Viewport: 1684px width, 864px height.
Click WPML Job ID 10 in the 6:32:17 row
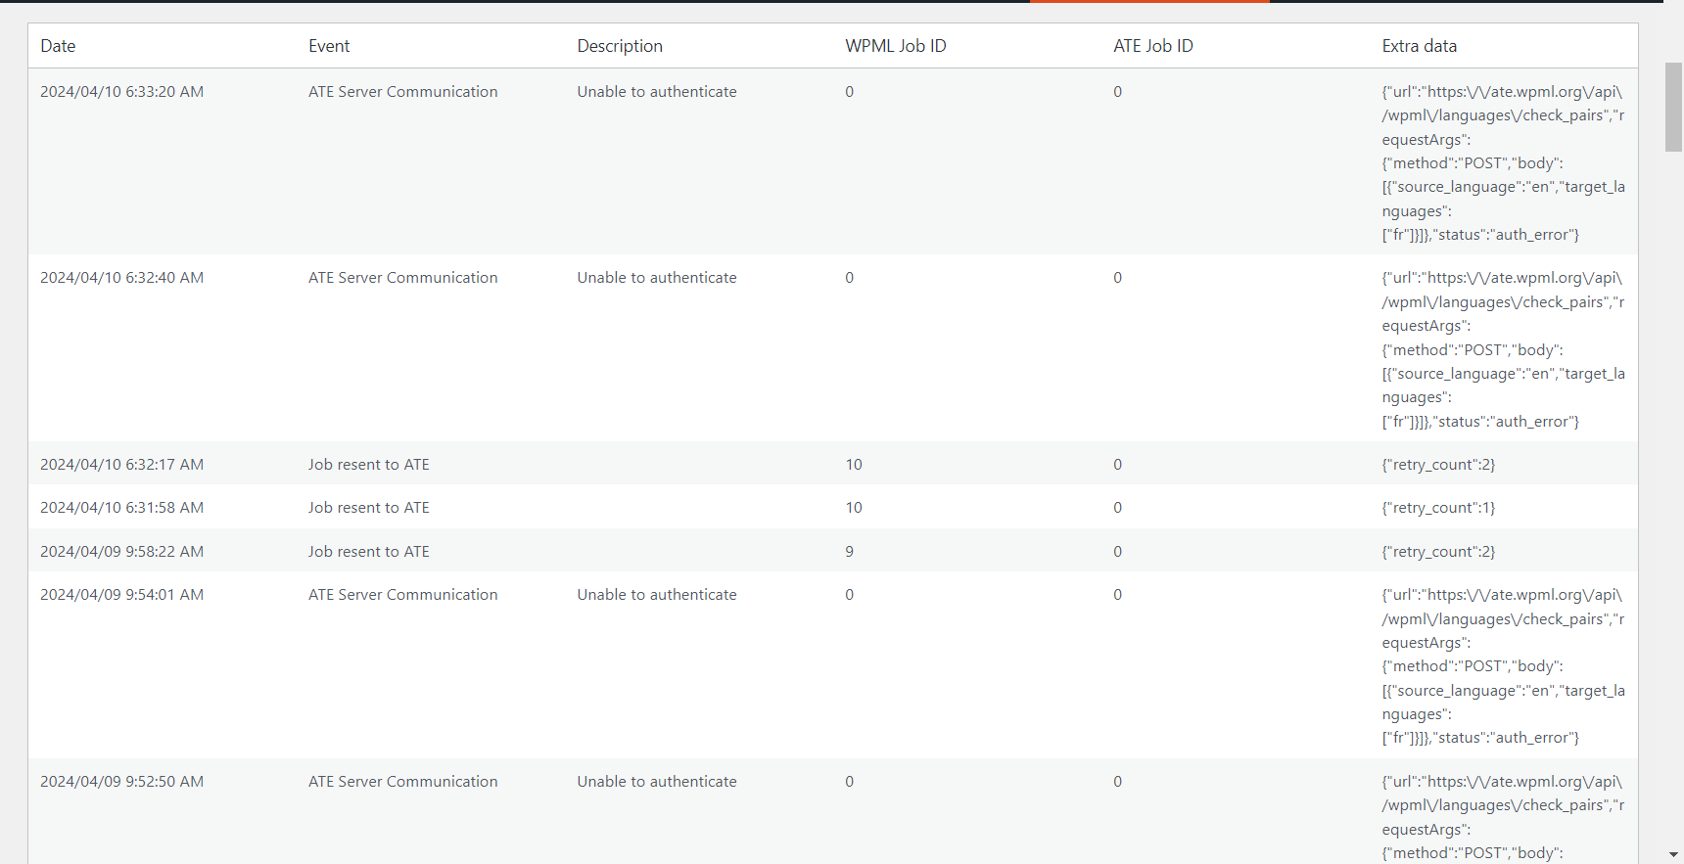tap(854, 465)
